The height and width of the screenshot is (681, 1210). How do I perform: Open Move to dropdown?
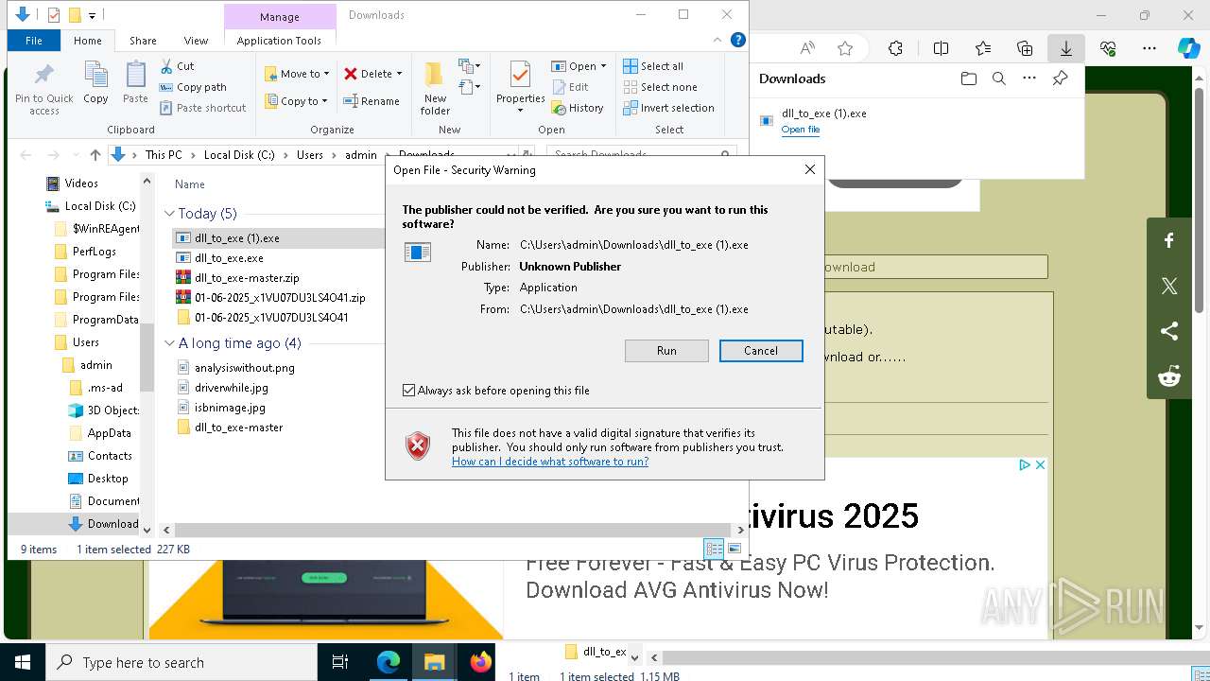(x=296, y=74)
